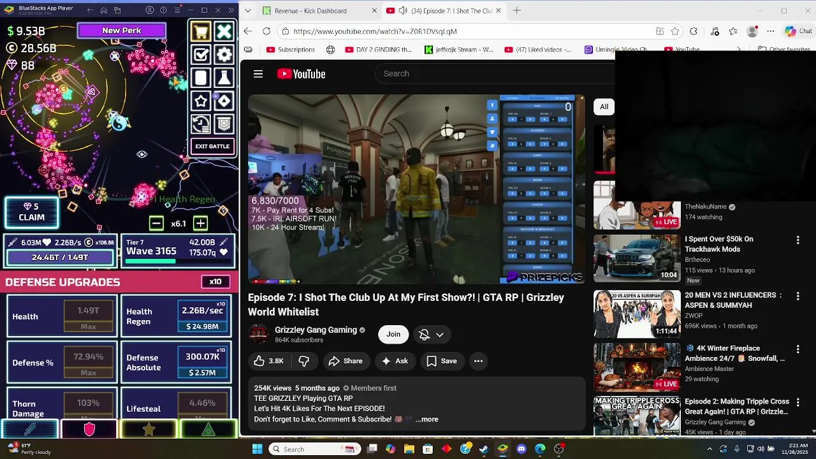Like the video with 3.8K likes
816x459 pixels.
click(x=268, y=361)
